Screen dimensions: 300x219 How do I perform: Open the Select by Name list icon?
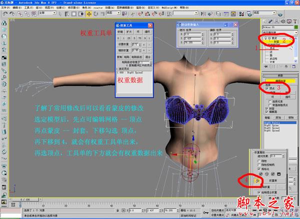pyautogui.click(x=67, y=14)
